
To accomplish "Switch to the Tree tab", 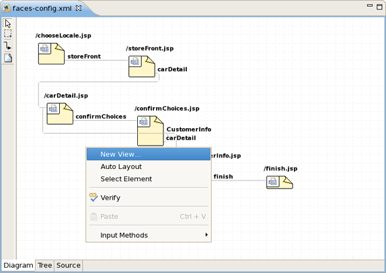I will pyautogui.click(x=44, y=266).
